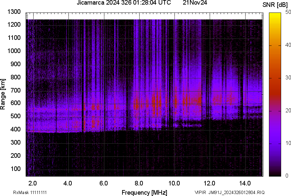The width and height of the screenshot is (291, 196).
Task: Click the Frequency [MHz] axis label
Action: [x=144, y=192]
